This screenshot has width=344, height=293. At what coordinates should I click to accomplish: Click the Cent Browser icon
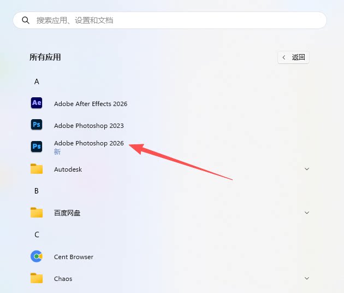[37, 256]
